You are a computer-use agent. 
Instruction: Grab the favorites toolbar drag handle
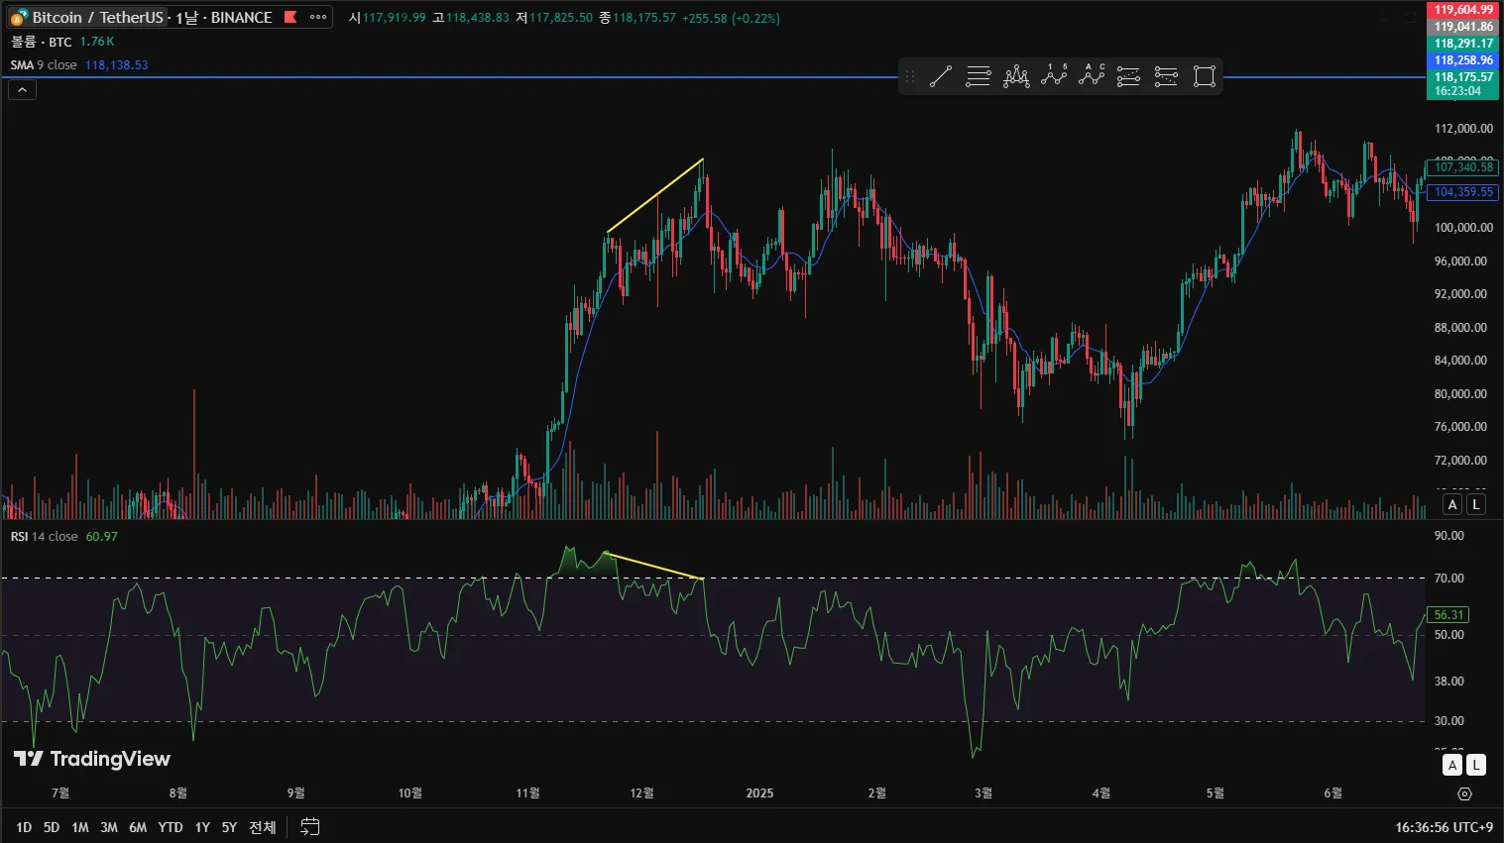pyautogui.click(x=910, y=76)
